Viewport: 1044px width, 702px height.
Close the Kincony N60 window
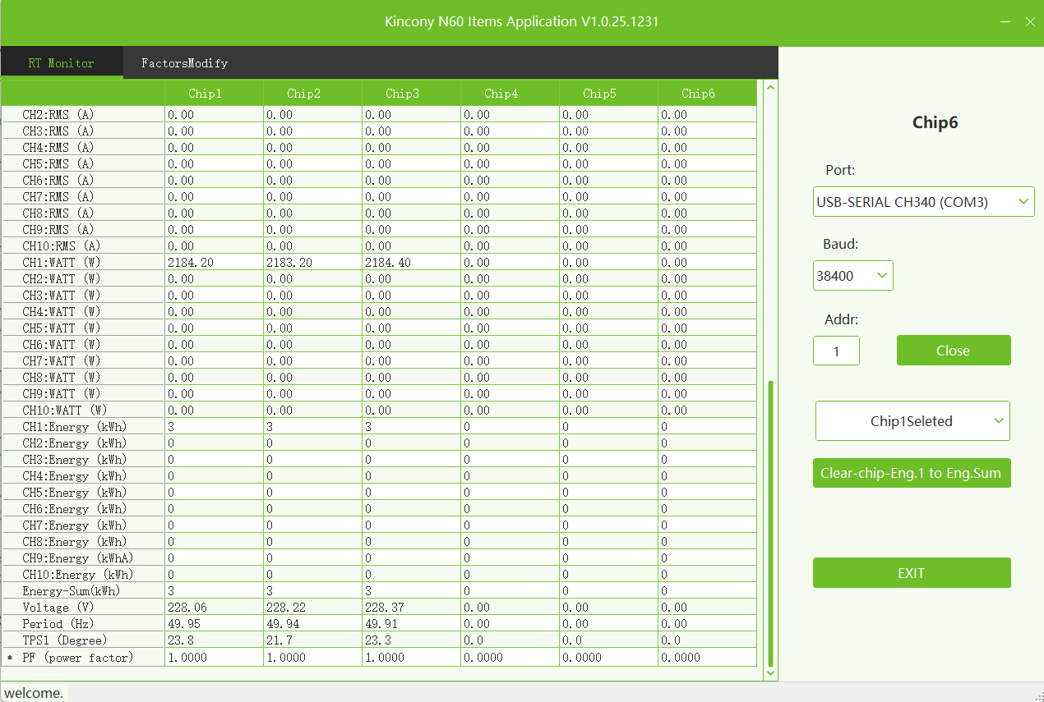pyautogui.click(x=1030, y=22)
